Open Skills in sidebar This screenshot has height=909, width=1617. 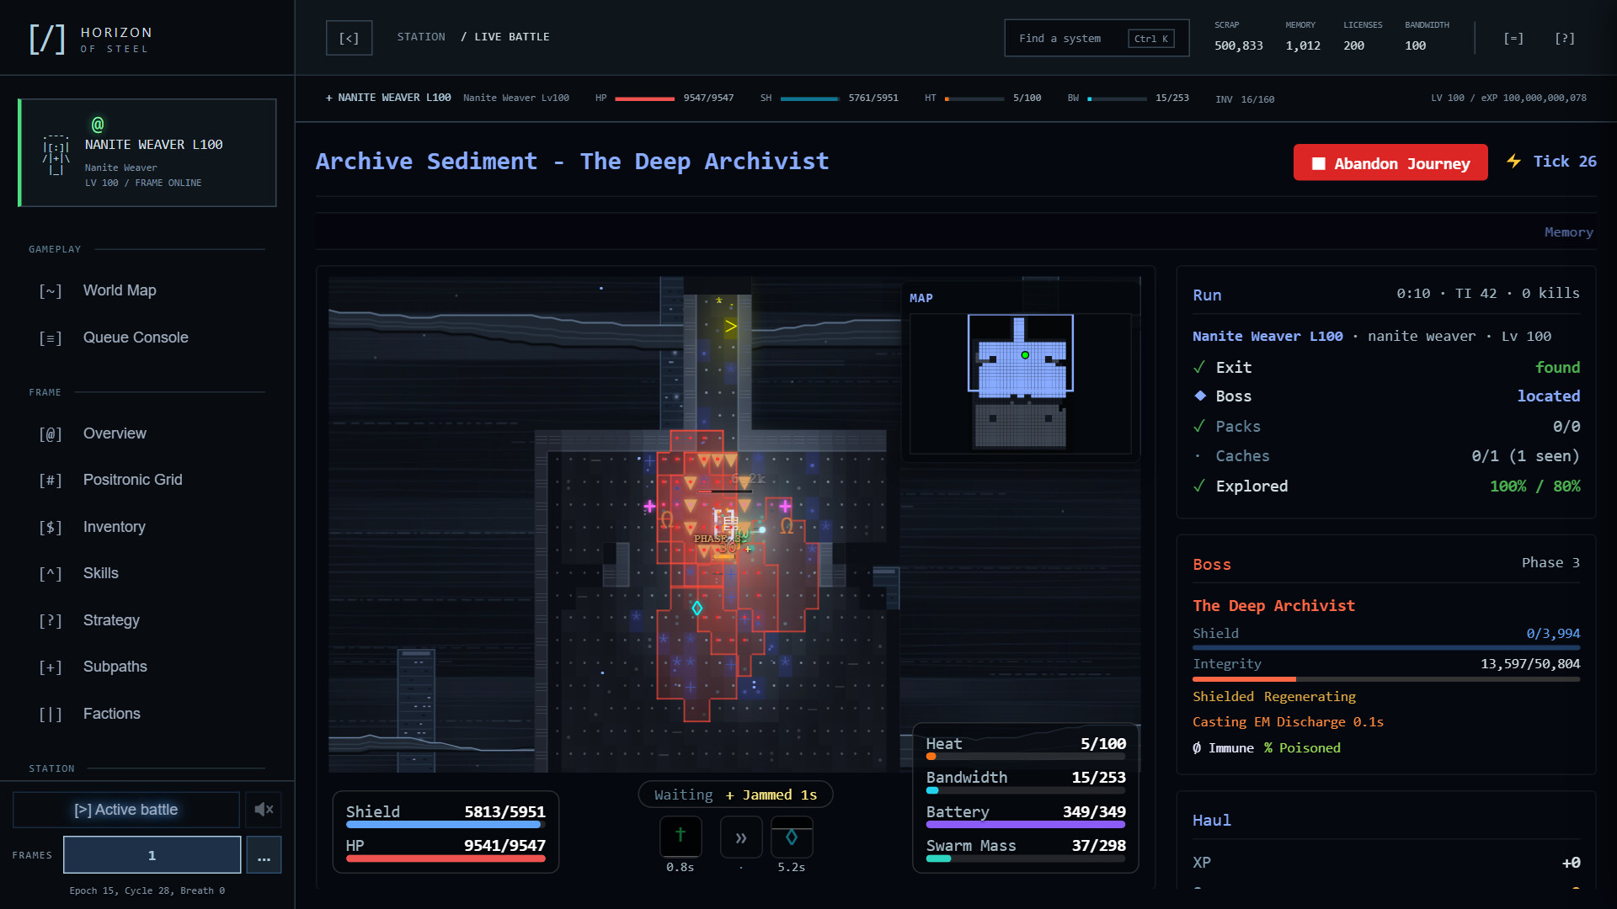pyautogui.click(x=100, y=573)
